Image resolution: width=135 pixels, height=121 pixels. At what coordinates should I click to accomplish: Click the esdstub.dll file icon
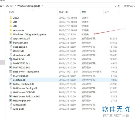coord(11,80)
